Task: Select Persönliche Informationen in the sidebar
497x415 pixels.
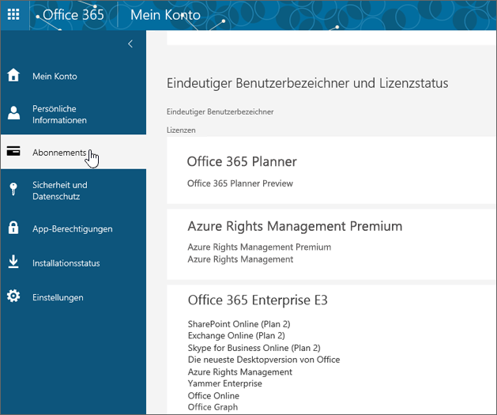Action: (x=73, y=115)
